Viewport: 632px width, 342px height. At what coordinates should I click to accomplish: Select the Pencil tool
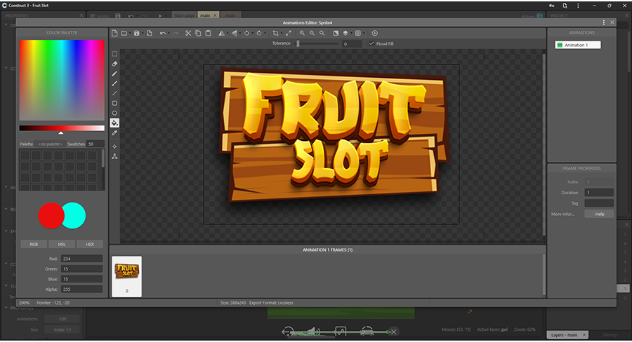(x=114, y=74)
